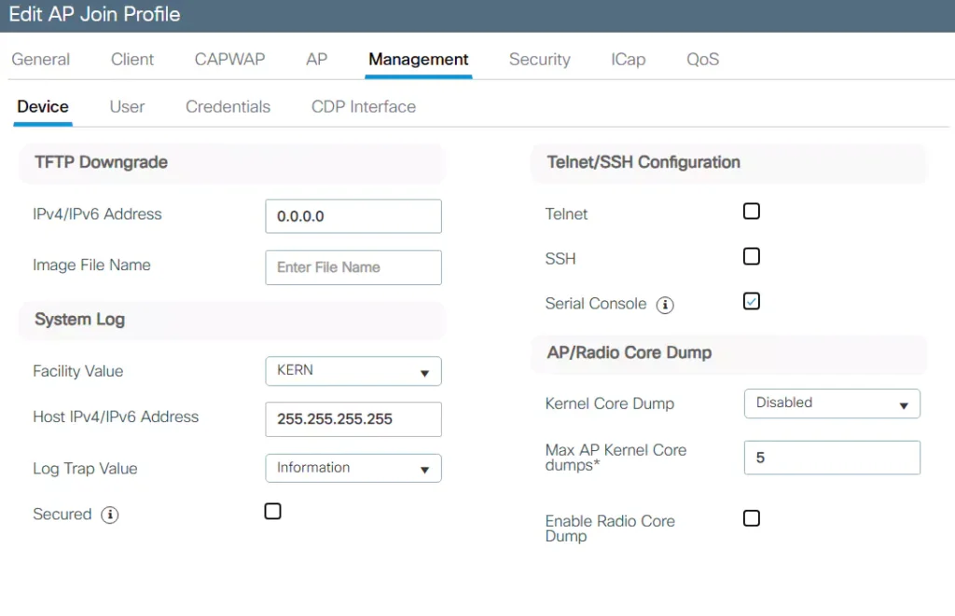The image size is (955, 616).
Task: Click the Max AP Kernel Core dumps field
Action: (831, 458)
